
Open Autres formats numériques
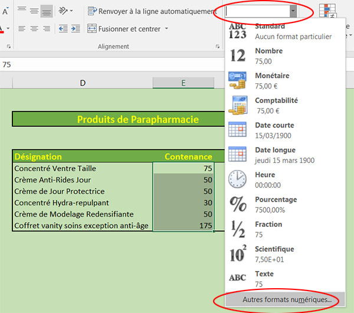point(285,299)
